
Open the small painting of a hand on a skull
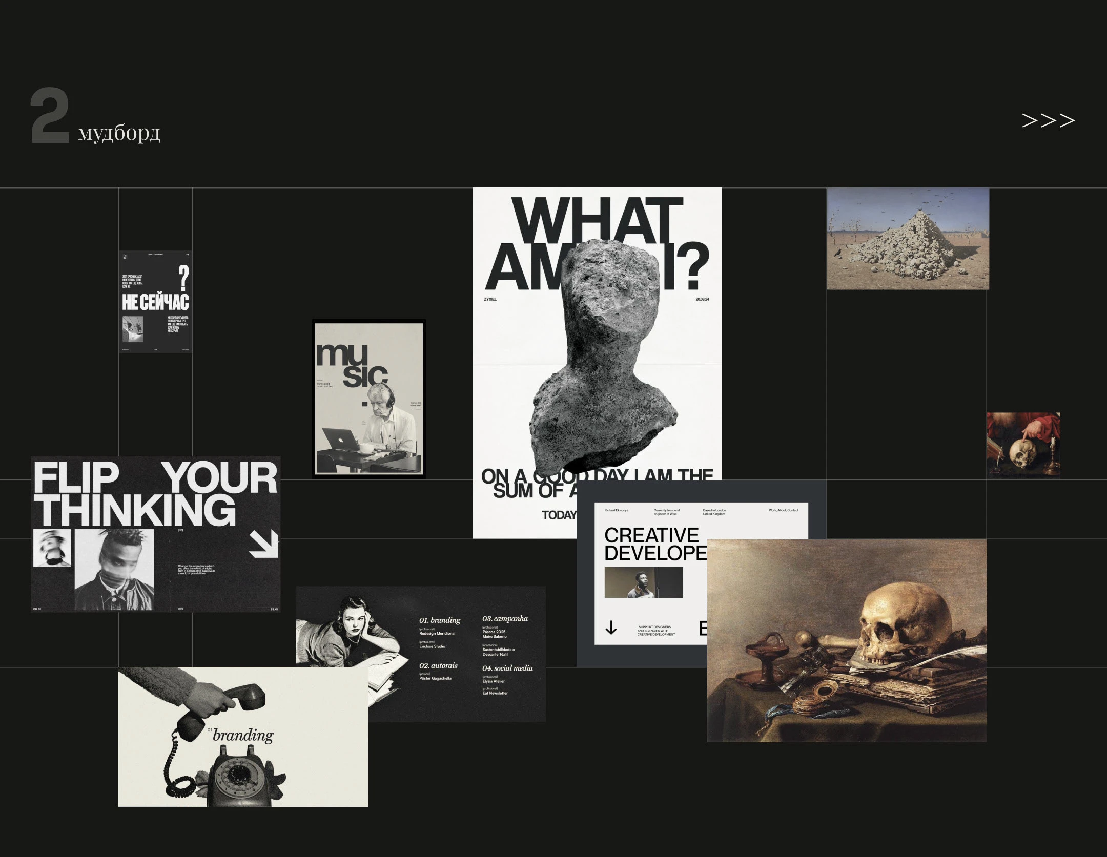point(1023,446)
